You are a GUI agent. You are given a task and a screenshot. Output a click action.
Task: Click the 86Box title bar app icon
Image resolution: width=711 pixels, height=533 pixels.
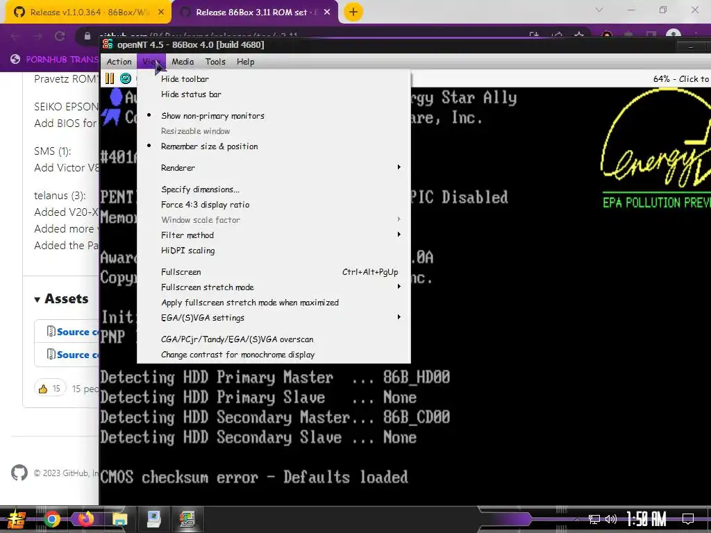(108, 44)
